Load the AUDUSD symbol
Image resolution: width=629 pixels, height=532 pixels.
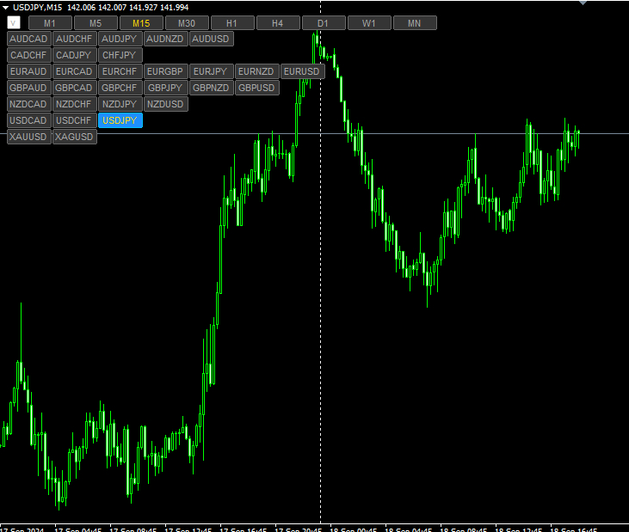click(x=211, y=39)
